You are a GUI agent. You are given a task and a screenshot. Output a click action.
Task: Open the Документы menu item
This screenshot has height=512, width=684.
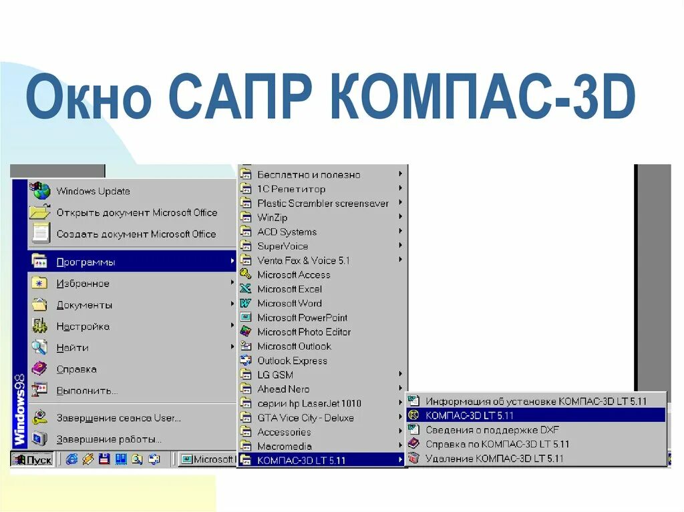coord(132,305)
